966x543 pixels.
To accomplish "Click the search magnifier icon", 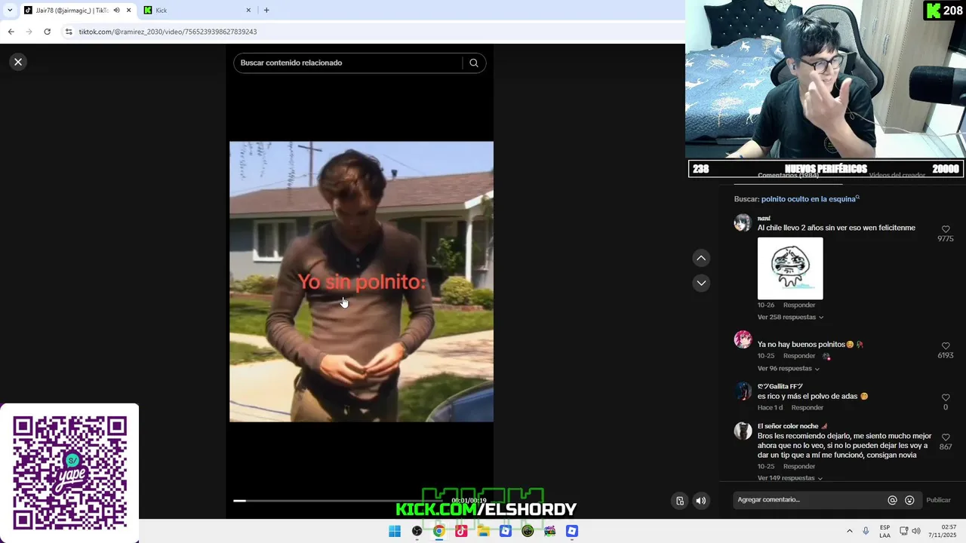I will 474,63.
